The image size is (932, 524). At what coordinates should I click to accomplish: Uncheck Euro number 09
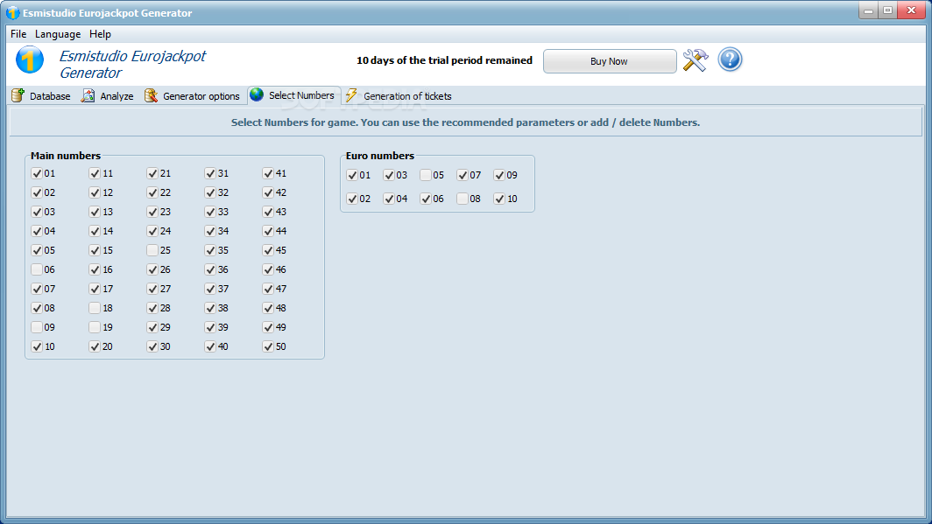(x=499, y=175)
